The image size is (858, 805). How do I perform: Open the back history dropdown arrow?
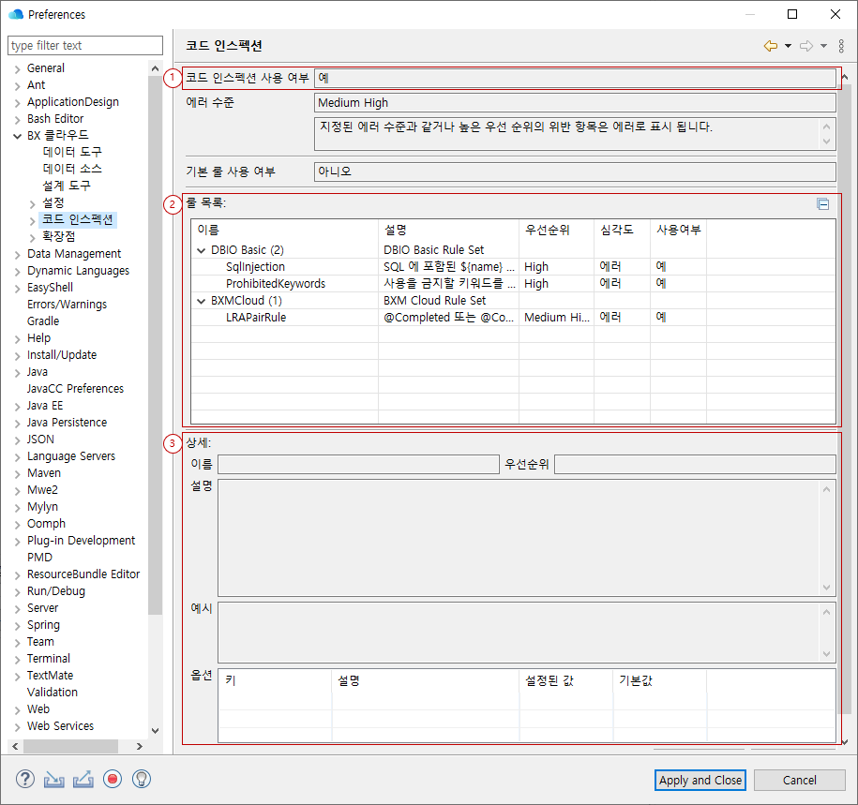[789, 46]
